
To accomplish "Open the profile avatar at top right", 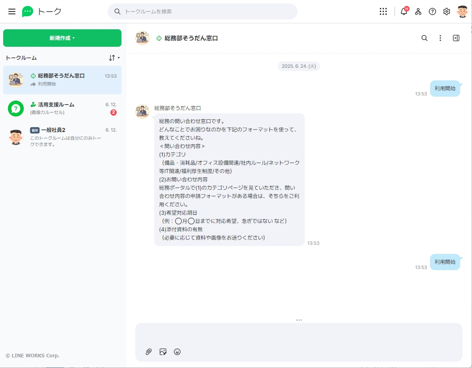I will [x=463, y=11].
